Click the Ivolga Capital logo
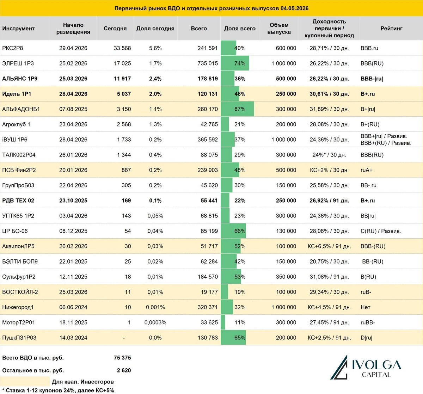This screenshot has width=423, height=394. click(x=366, y=368)
